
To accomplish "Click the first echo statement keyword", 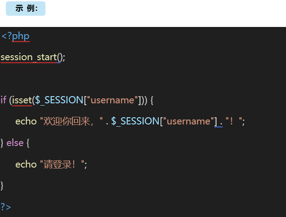I will tap(26, 121).
